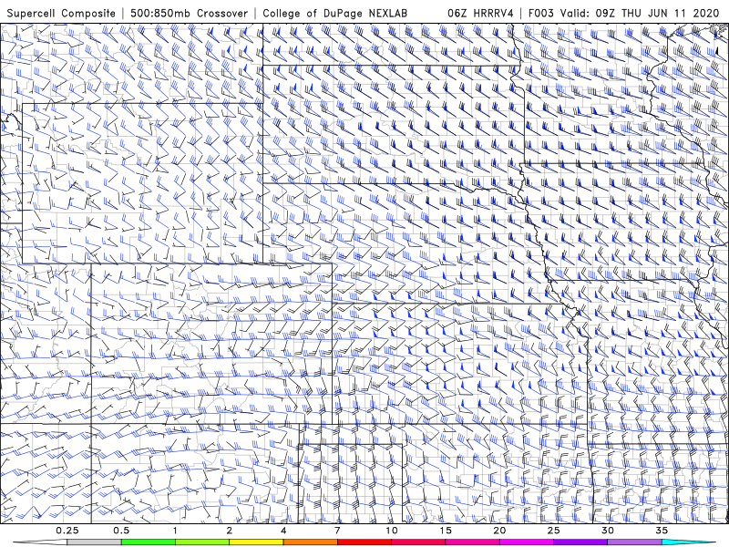Click the '06Z HRRRV4' model run text

click(x=480, y=13)
